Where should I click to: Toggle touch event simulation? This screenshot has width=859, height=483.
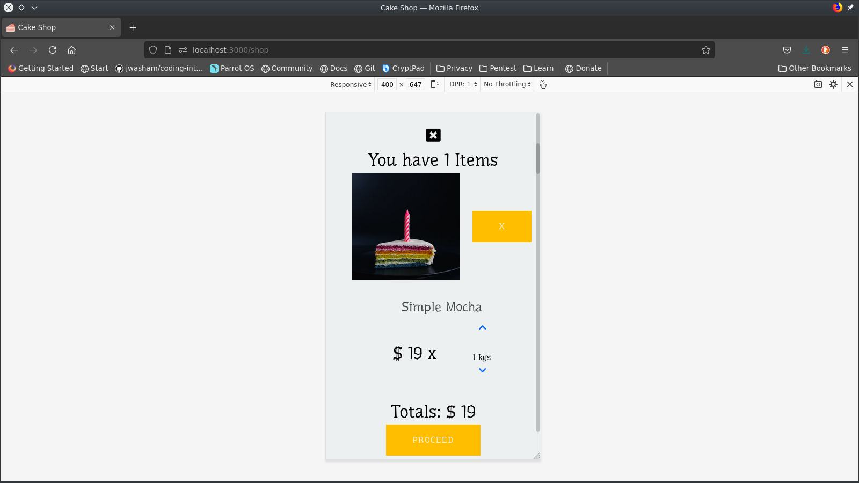click(543, 84)
